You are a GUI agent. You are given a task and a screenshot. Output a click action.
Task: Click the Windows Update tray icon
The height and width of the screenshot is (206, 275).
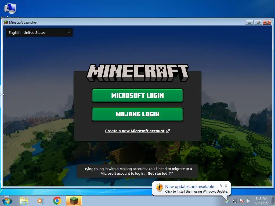227,201
